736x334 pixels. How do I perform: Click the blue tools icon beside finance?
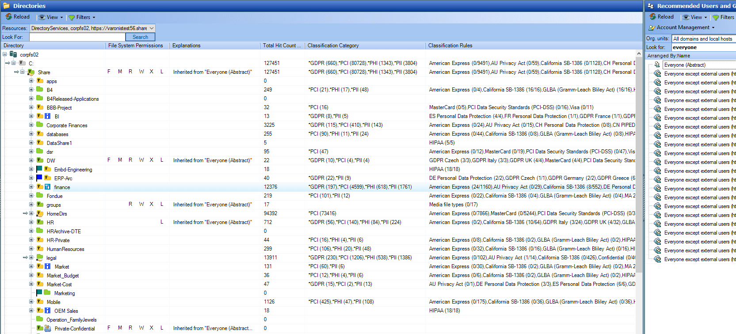click(x=47, y=187)
